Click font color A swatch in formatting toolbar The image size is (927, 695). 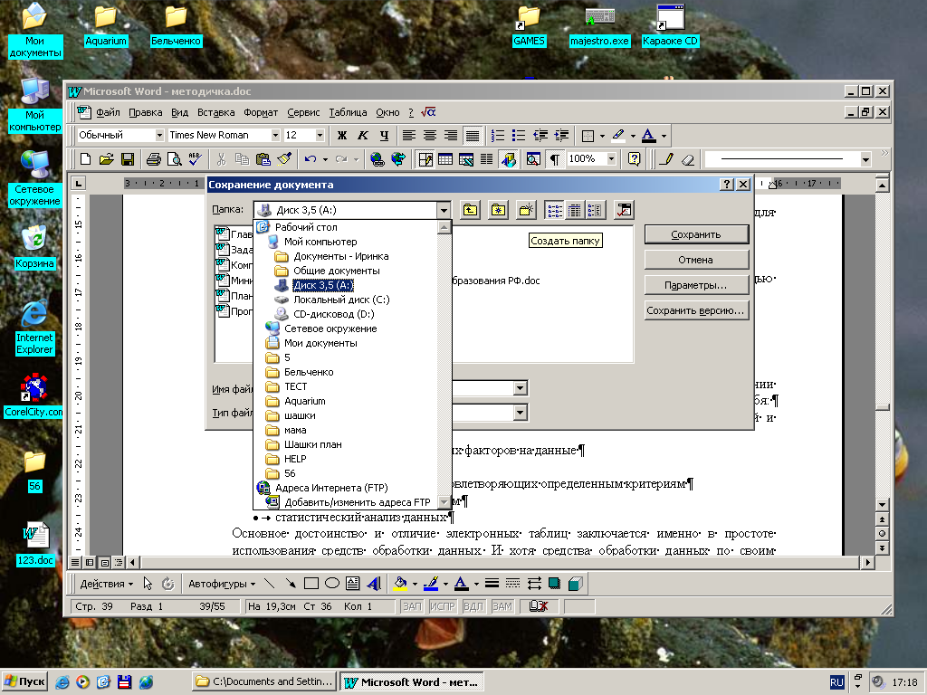click(648, 136)
